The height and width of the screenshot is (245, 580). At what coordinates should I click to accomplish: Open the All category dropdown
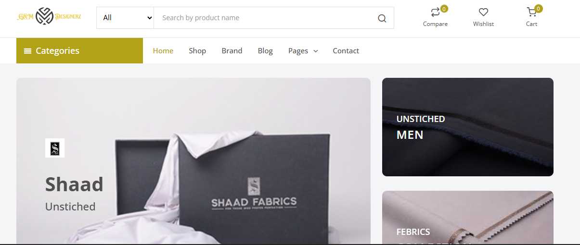125,18
